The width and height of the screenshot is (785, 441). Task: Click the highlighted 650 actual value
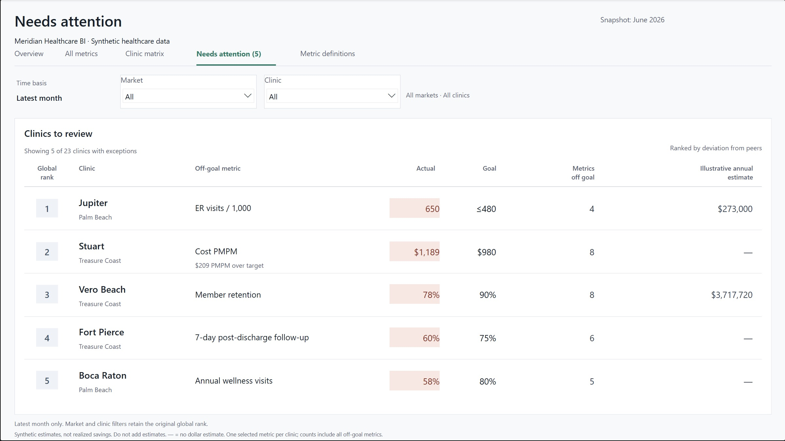click(x=415, y=208)
